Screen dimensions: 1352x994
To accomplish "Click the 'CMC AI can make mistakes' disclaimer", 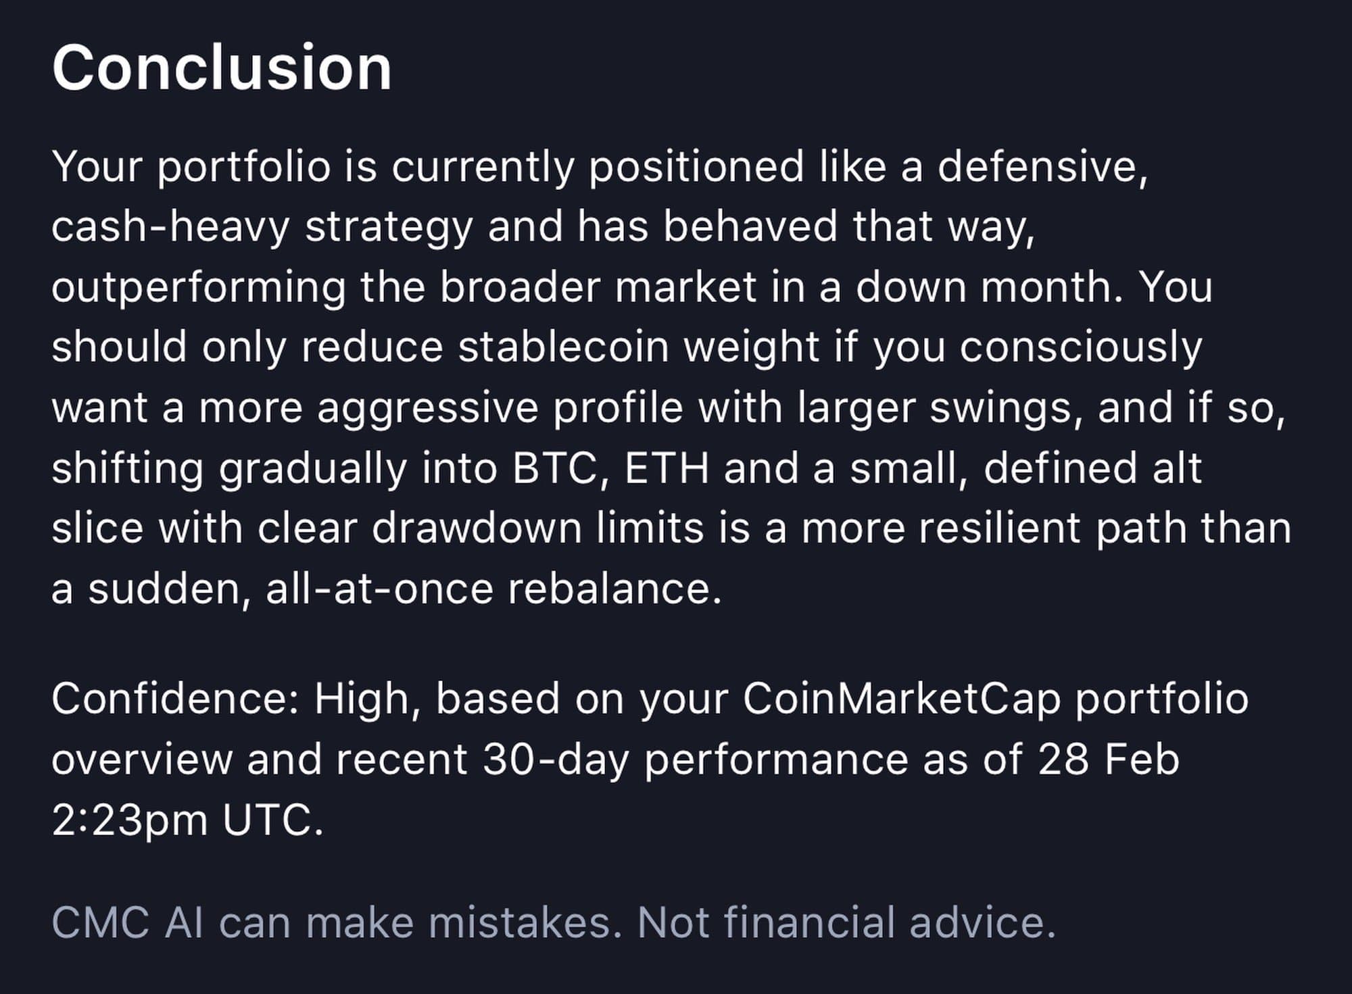I will pos(336,922).
